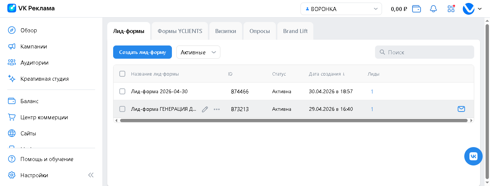
Task: Click the Лиды column header
Action: click(374, 74)
